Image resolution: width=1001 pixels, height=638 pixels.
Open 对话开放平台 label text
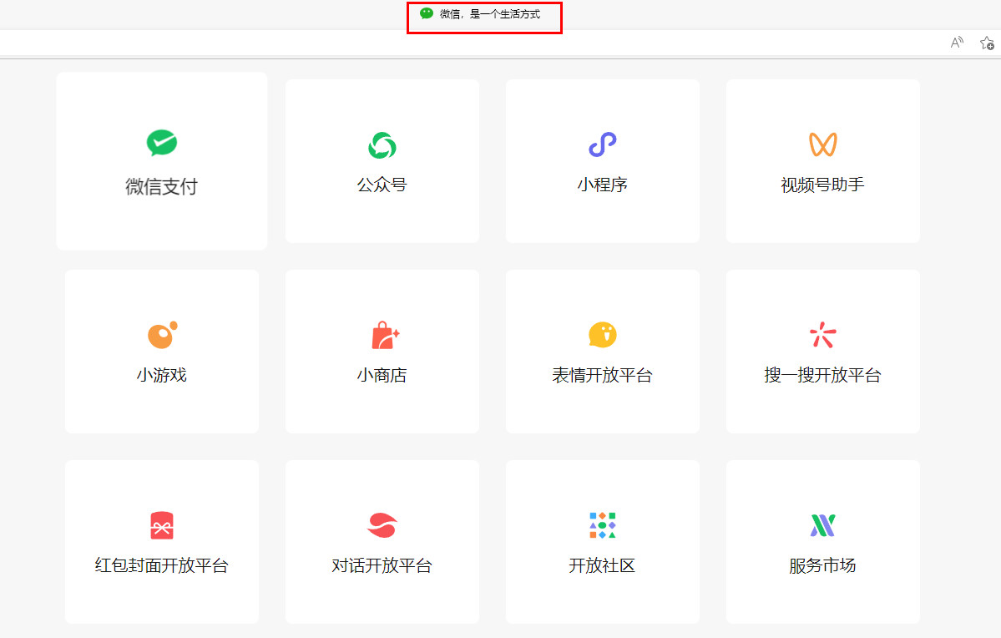click(x=382, y=565)
